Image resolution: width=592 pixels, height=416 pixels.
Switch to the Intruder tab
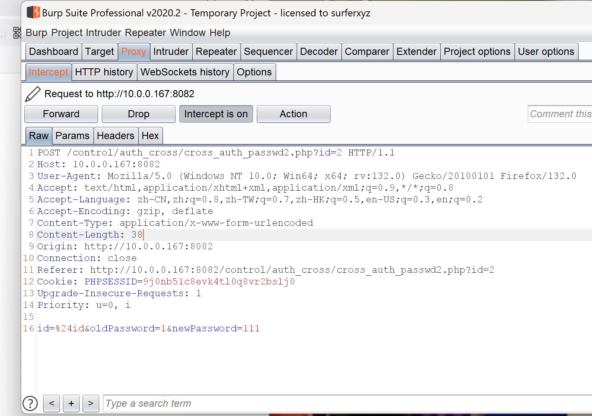click(x=171, y=52)
